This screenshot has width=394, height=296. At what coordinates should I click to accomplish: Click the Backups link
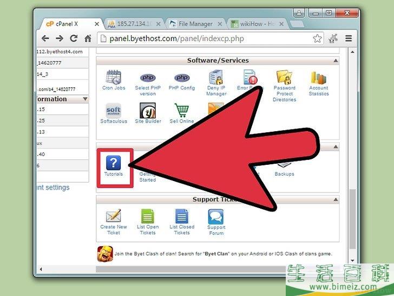[x=285, y=174]
